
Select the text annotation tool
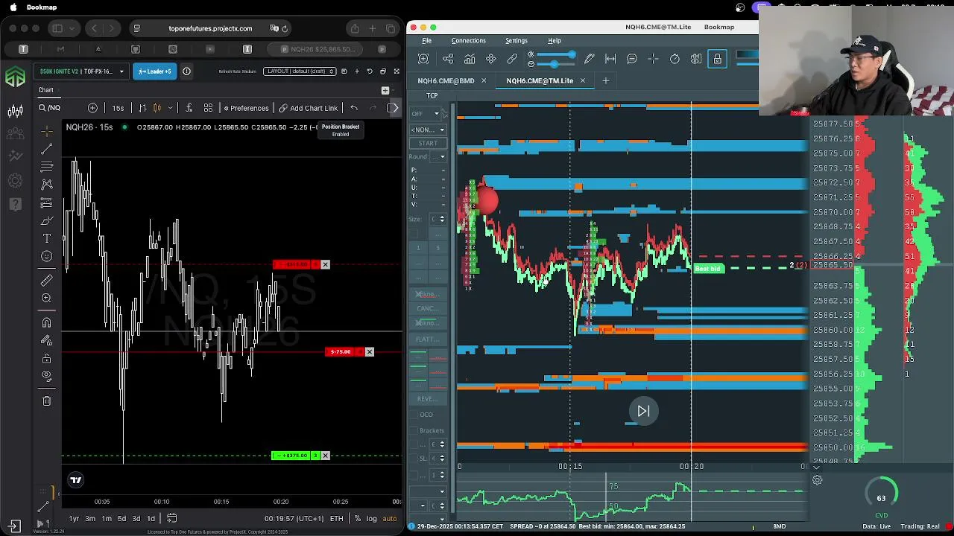click(x=46, y=238)
